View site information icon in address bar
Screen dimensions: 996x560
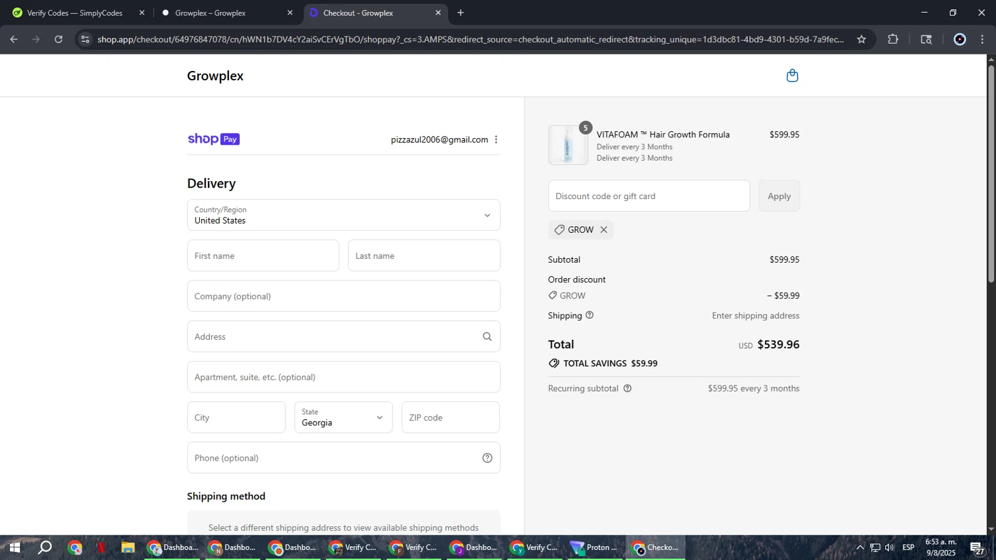pos(85,39)
